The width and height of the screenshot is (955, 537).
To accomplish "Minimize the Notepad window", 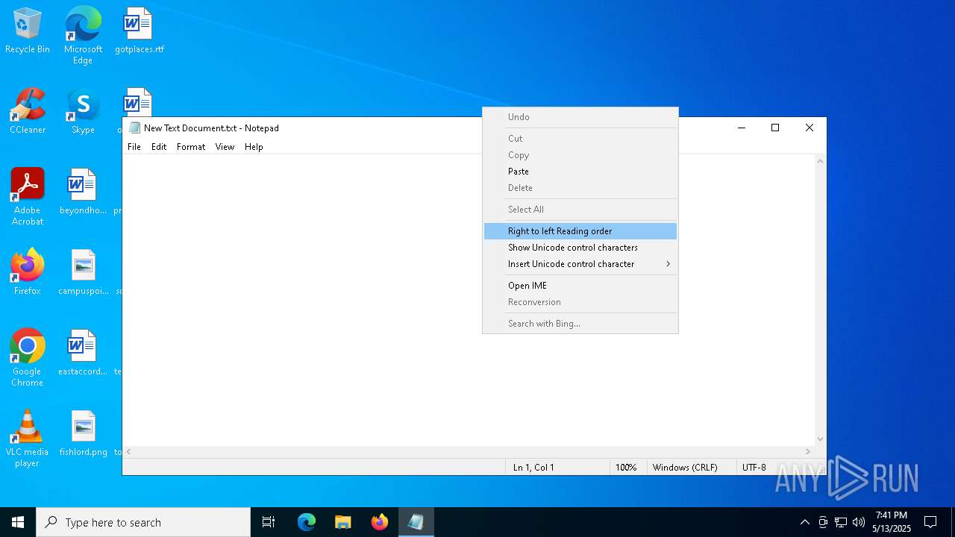I will [742, 128].
